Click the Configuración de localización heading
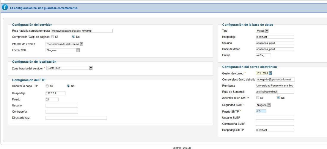This screenshot has width=327, height=149. pos(34,61)
